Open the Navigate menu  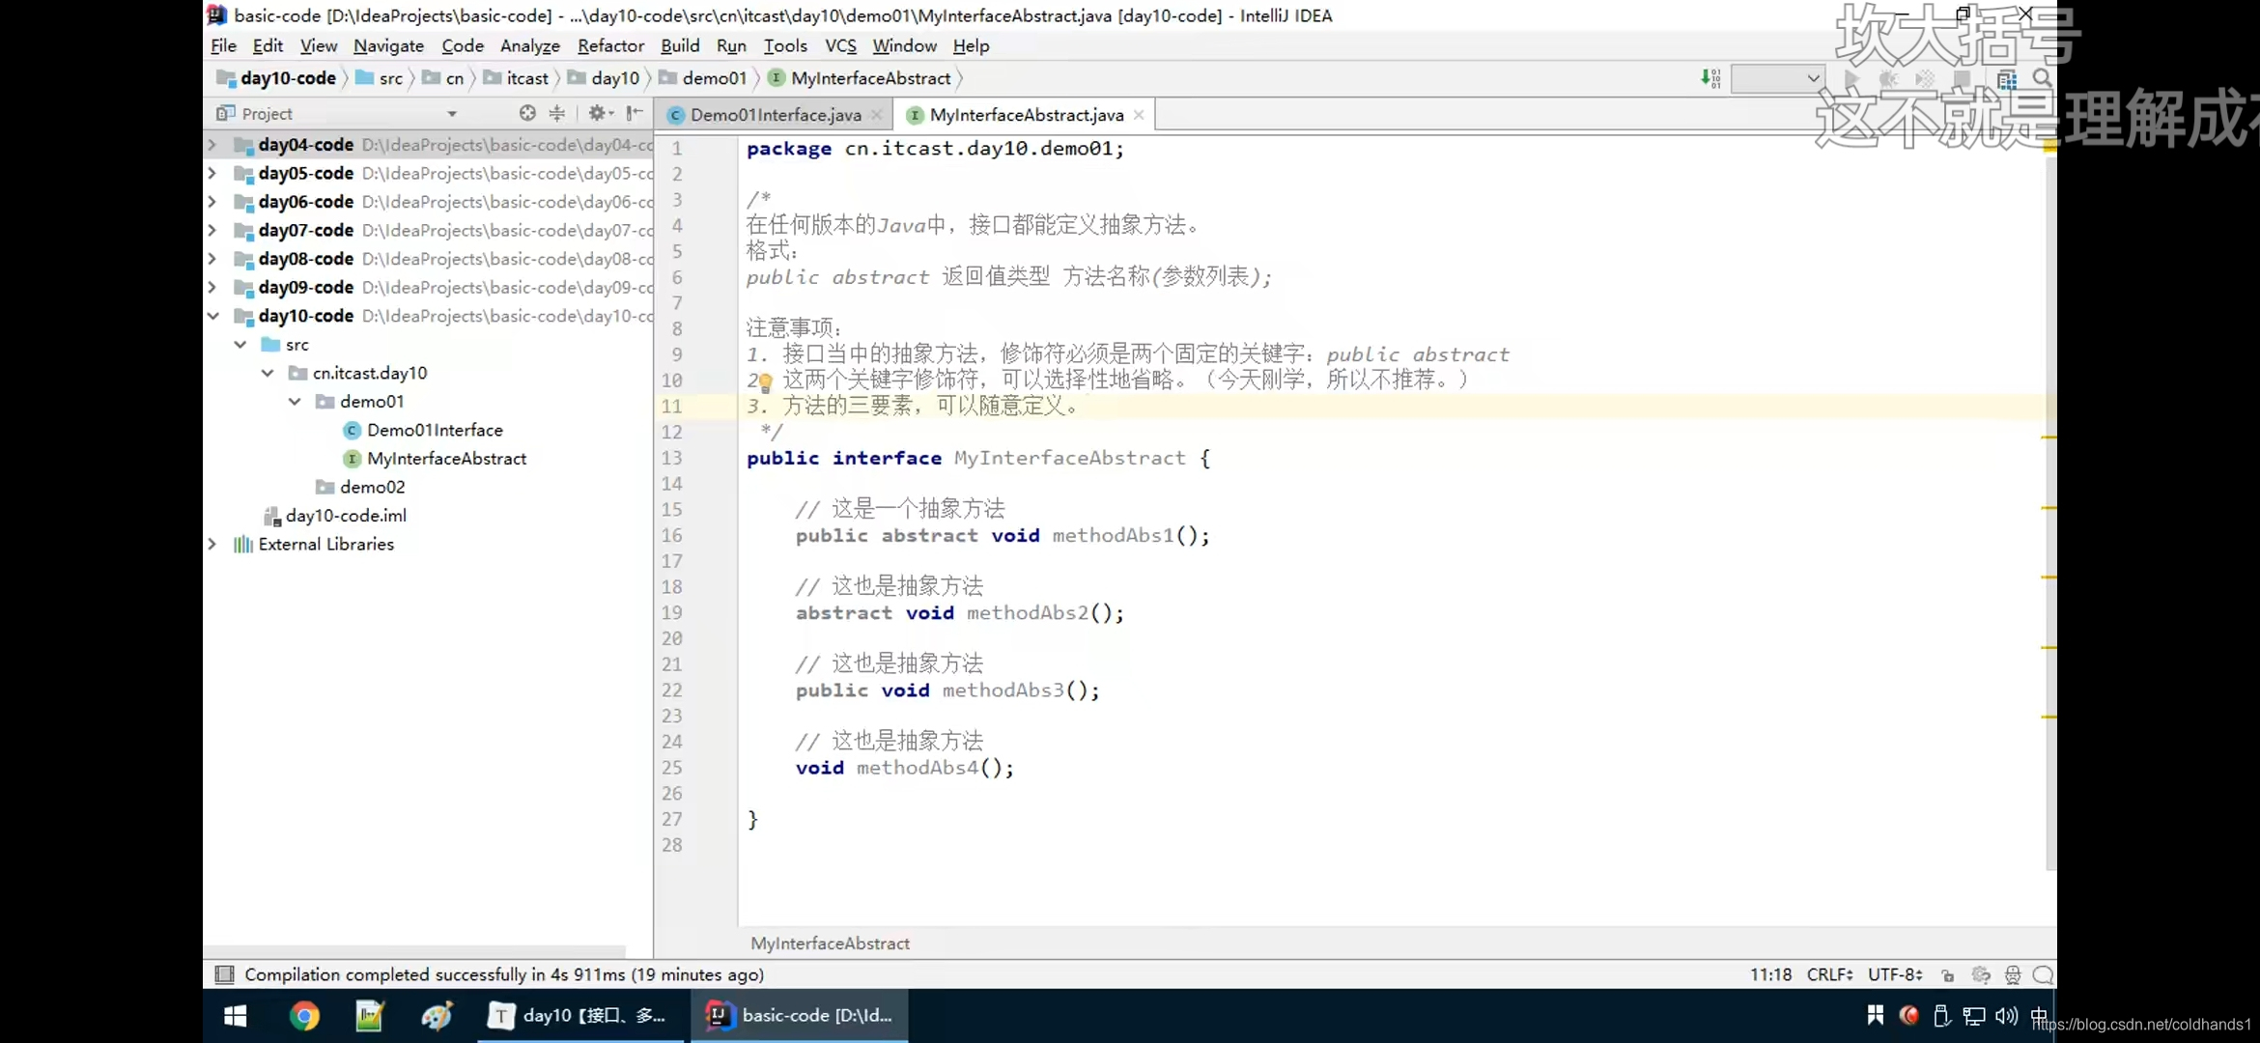pos(387,44)
